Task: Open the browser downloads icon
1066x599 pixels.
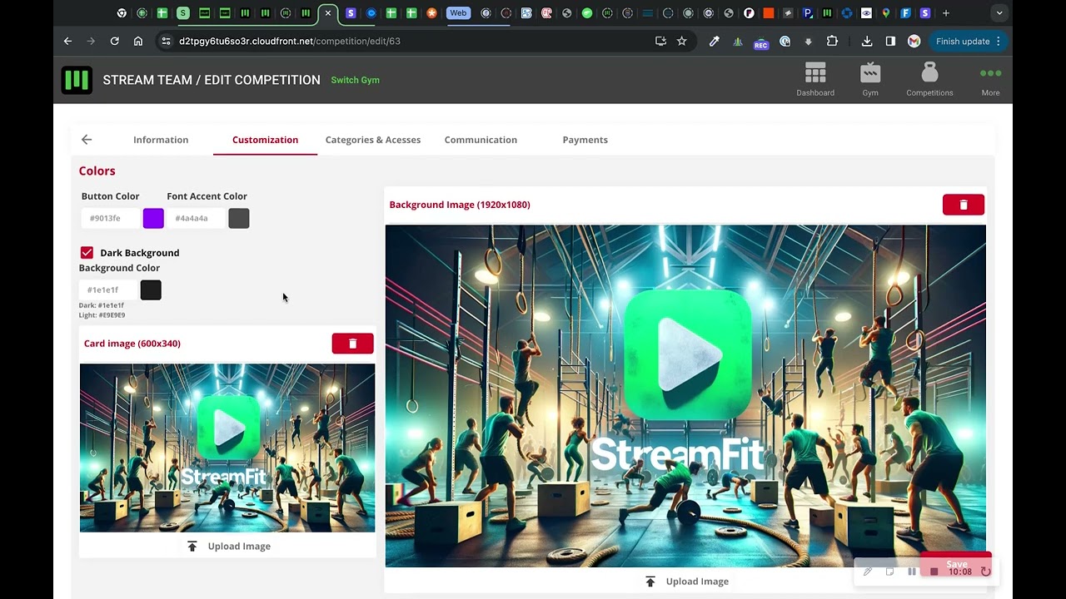Action: click(867, 41)
